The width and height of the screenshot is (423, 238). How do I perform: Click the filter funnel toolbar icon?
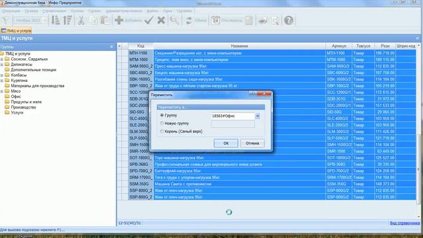point(5,20)
